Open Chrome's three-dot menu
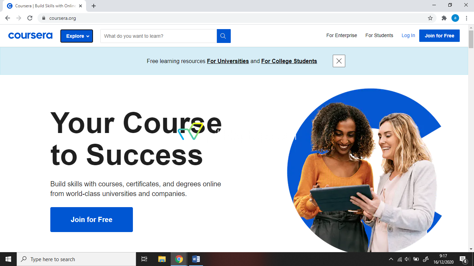Screen dimensions: 474x266 click(466, 18)
